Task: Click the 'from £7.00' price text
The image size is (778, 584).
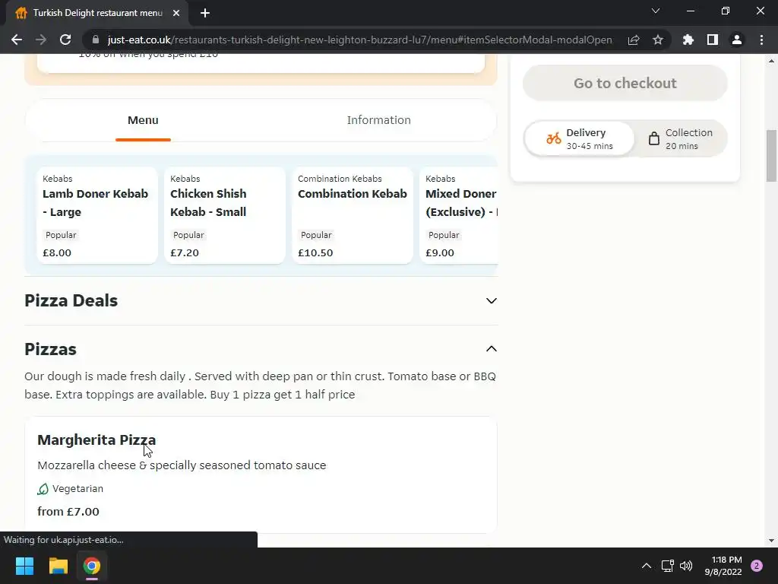Action: 68,512
